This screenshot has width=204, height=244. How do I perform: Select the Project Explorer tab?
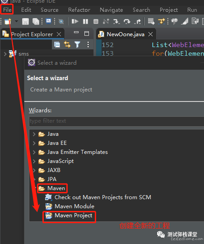pyautogui.click(x=32, y=34)
